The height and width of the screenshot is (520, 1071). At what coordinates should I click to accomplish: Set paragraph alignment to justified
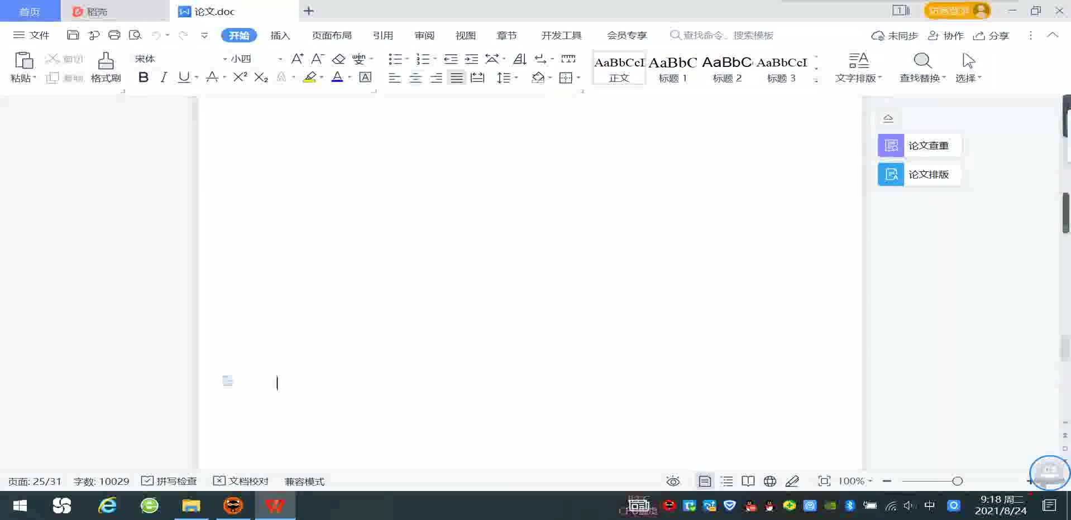coord(457,78)
